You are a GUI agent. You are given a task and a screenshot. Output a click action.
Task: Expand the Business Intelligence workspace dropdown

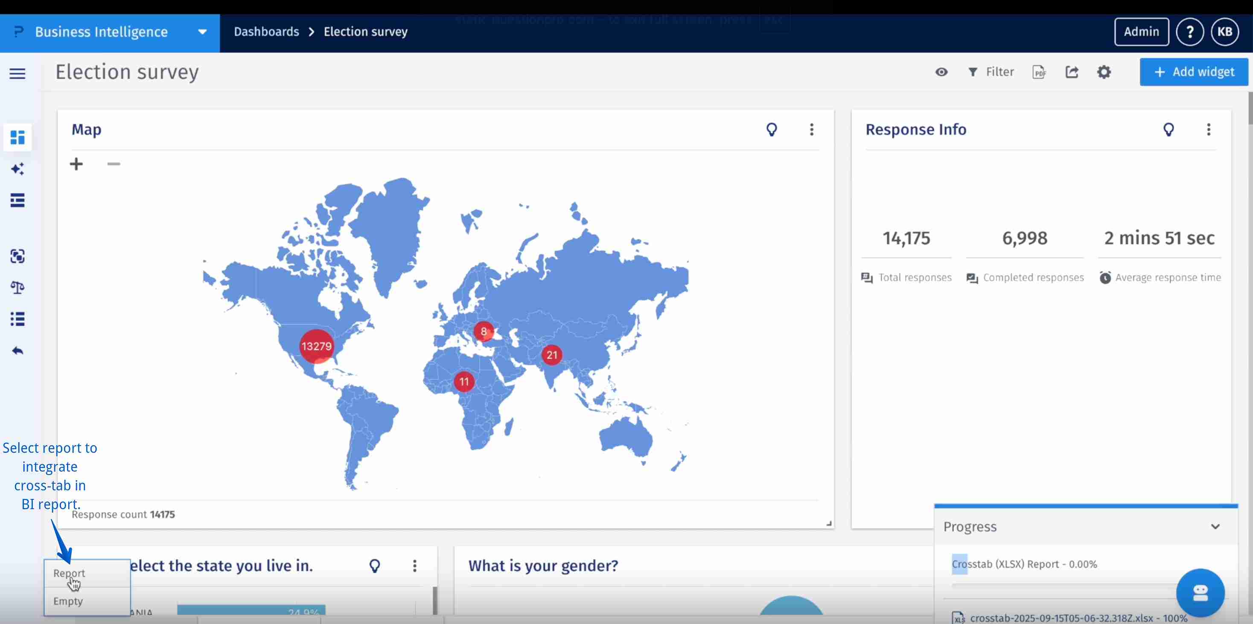pyautogui.click(x=201, y=31)
